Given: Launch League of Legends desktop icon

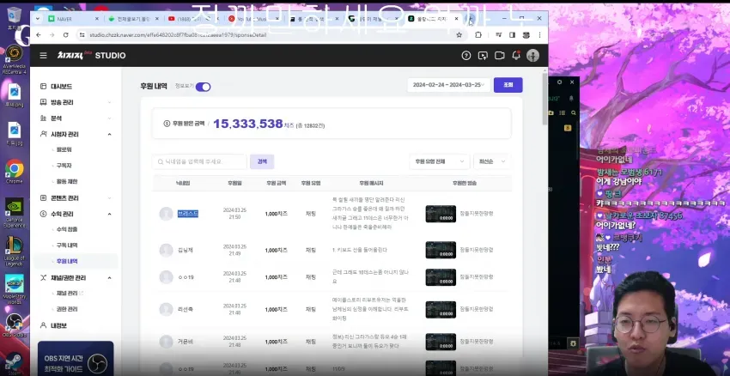Looking at the screenshot, I should pyautogui.click(x=15, y=252).
